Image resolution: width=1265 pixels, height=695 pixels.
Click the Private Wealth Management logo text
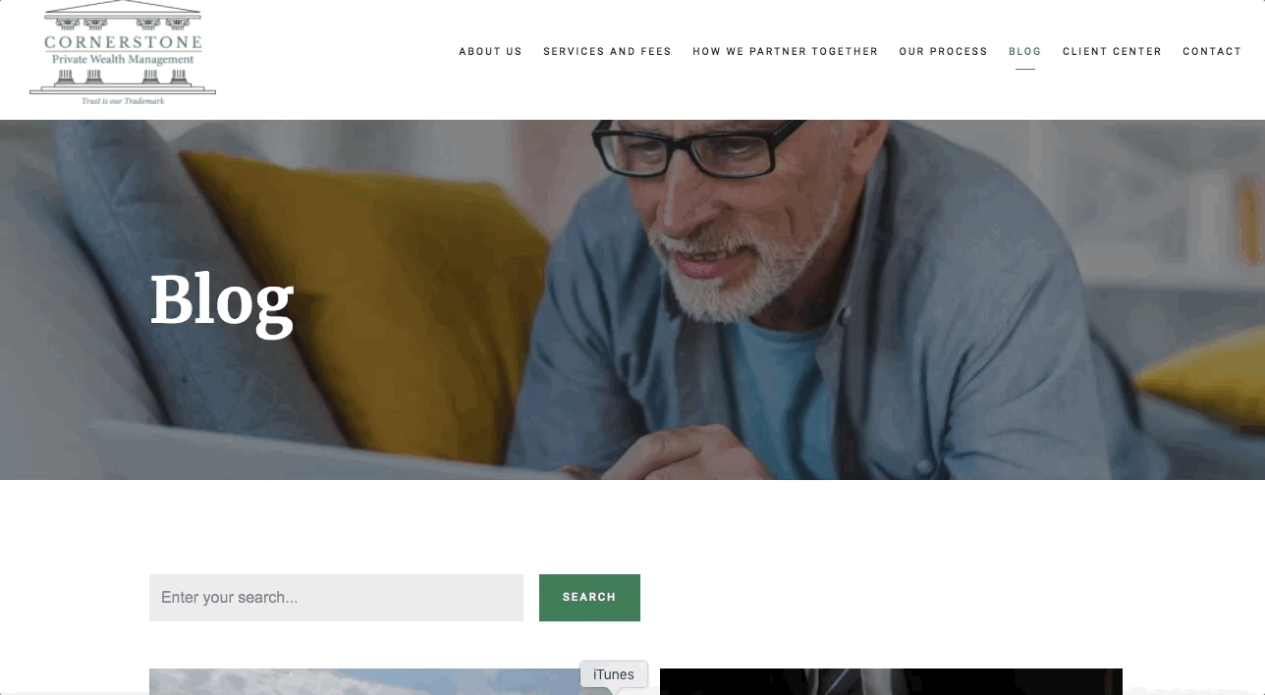[123, 60]
